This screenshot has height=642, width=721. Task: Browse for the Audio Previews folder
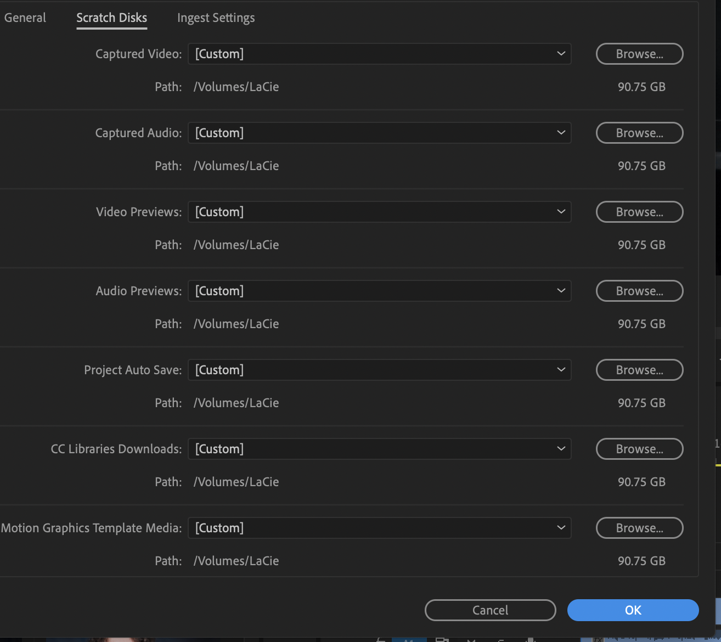pos(639,291)
